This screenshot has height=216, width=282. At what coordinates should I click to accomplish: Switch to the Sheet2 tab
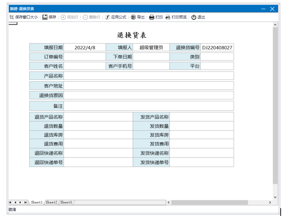click(x=51, y=203)
